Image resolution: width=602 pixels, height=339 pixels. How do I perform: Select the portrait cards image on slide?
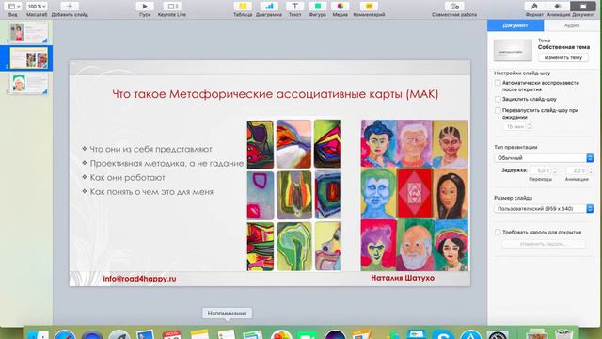415,195
